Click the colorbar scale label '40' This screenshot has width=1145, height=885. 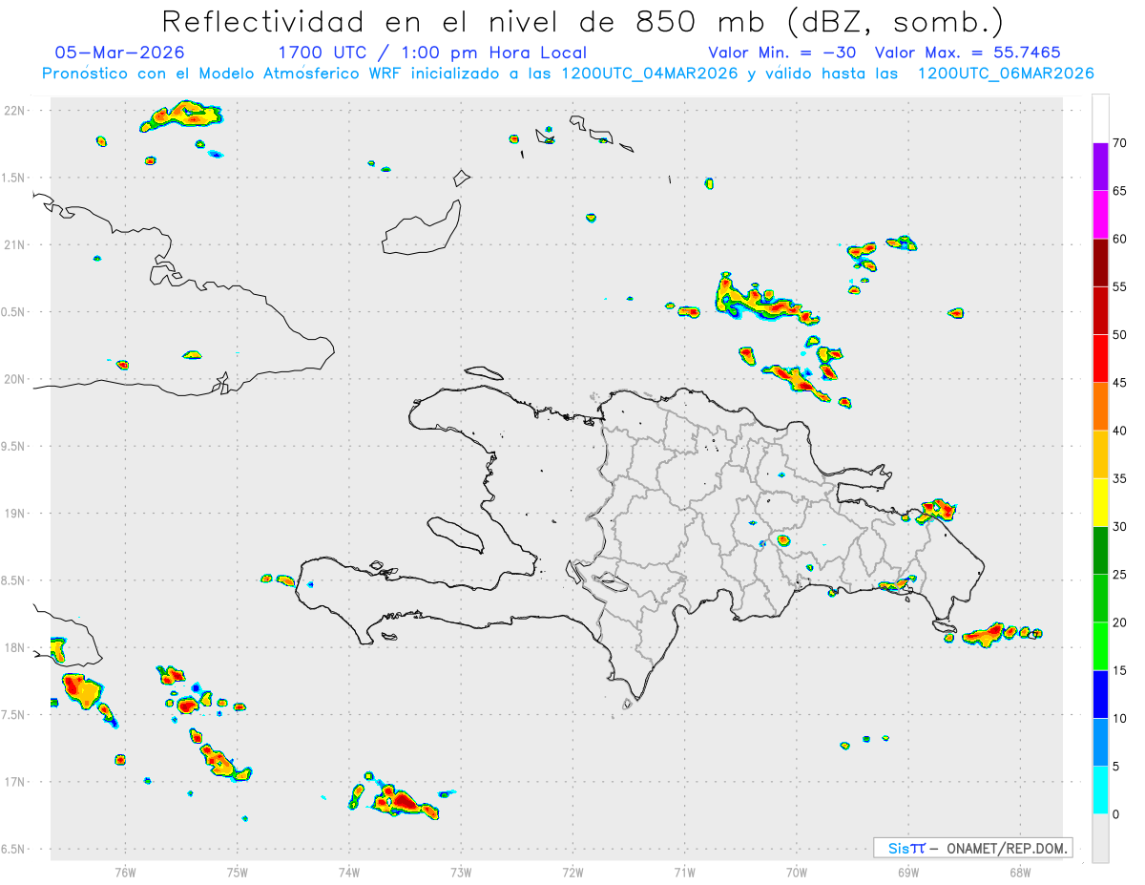(1119, 431)
